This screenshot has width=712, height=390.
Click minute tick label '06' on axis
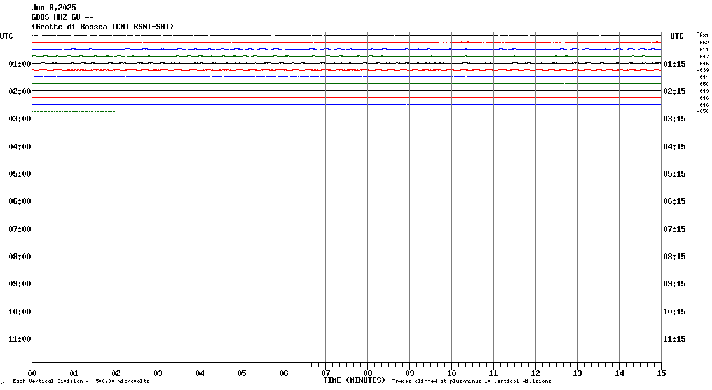tap(284, 373)
